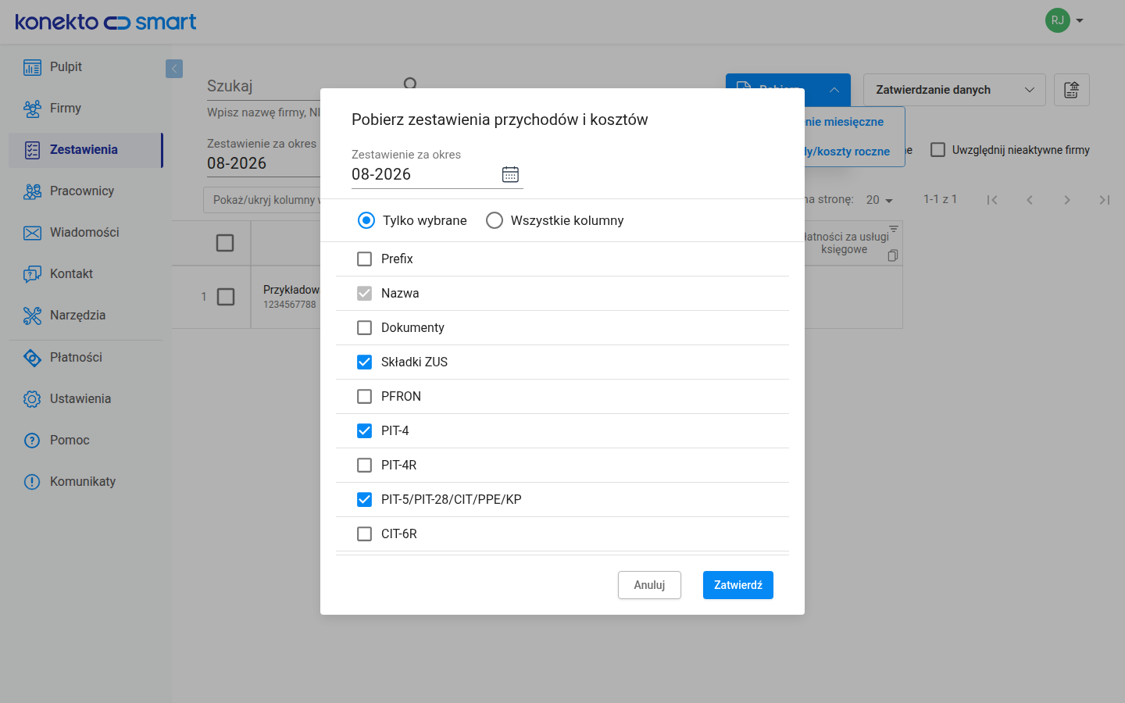Image resolution: width=1125 pixels, height=703 pixels.
Task: Uncheck the PIT-4 checkbox
Action: point(364,430)
